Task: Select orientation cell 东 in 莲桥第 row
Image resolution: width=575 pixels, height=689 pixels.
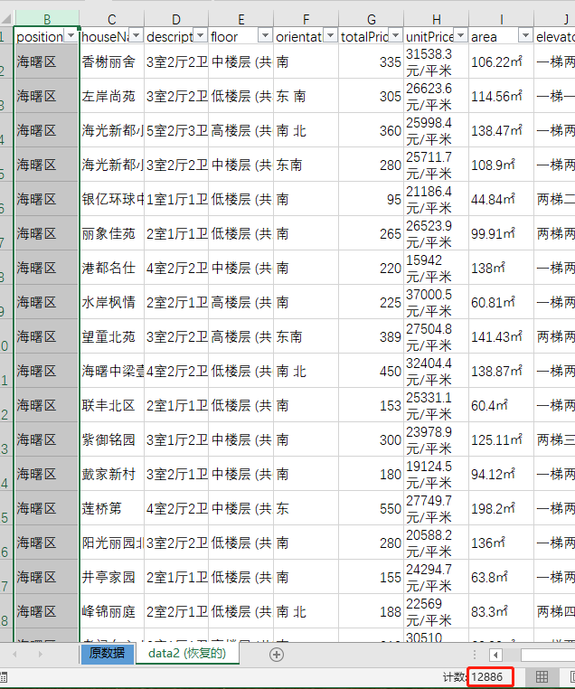Action: click(306, 508)
